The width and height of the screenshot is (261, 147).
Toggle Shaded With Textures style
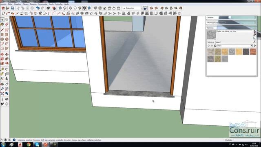click(84, 8)
